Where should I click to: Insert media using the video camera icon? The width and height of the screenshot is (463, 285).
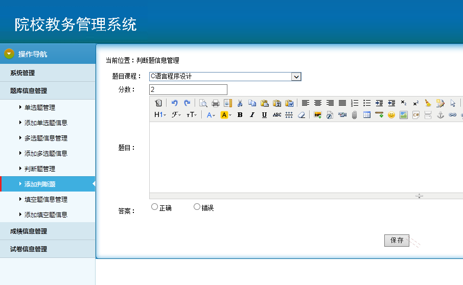click(342, 115)
